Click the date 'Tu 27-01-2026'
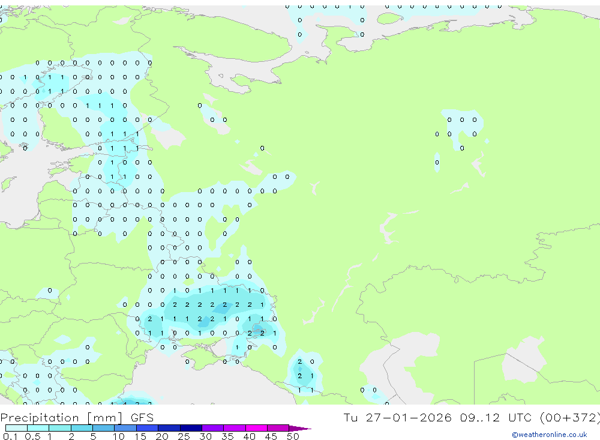The height and width of the screenshot is (440, 600). pos(397,417)
